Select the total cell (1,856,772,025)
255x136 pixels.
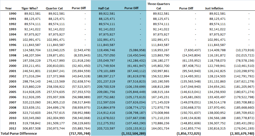point(186,133)
